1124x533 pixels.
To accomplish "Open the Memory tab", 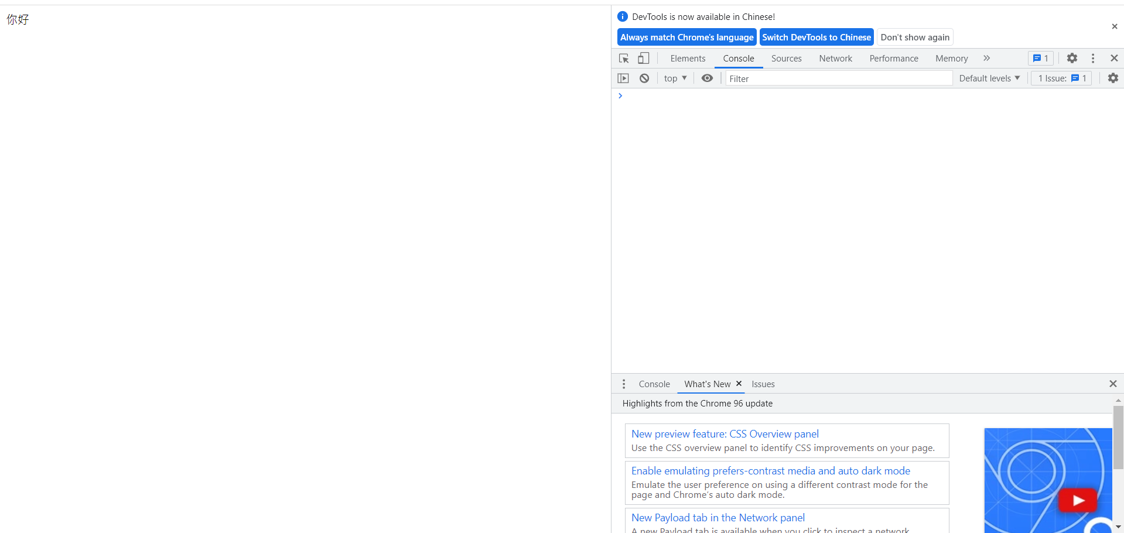I will [951, 59].
